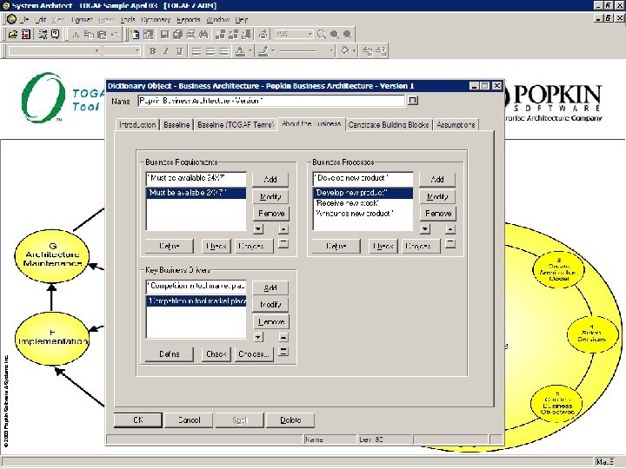The height and width of the screenshot is (469, 626).
Task: Open the font name dropdown
Action: pyautogui.click(x=97, y=51)
